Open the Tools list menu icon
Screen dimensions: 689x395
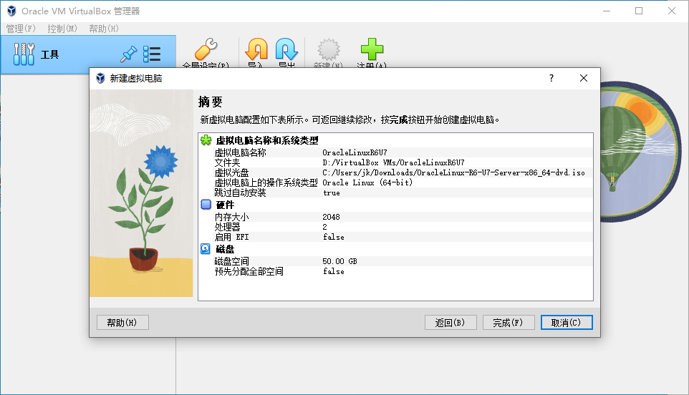(x=152, y=54)
